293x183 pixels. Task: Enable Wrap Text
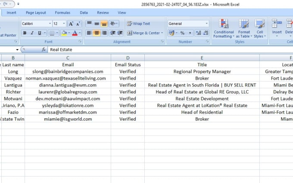[138, 24]
